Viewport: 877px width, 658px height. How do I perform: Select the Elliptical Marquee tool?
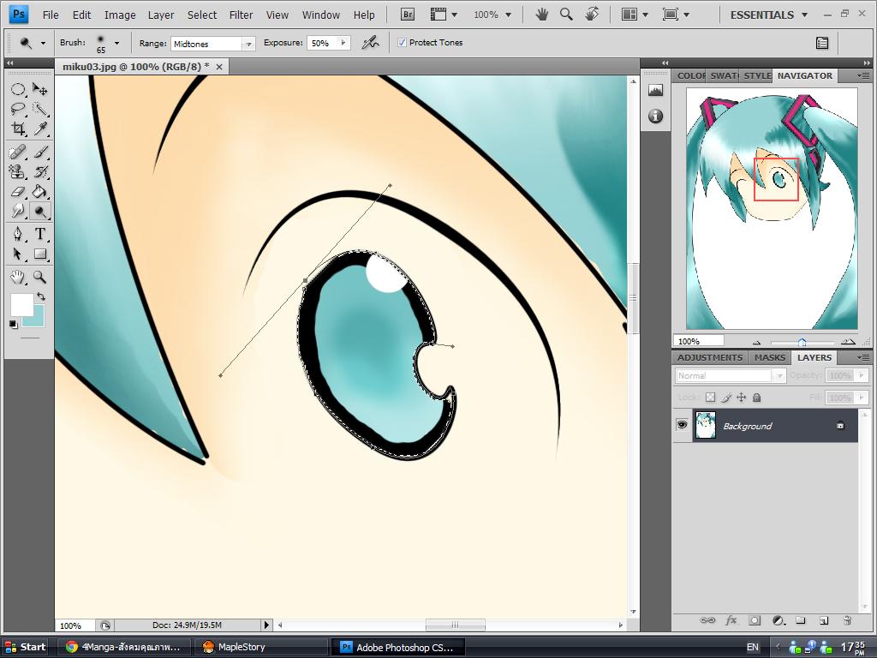18,89
